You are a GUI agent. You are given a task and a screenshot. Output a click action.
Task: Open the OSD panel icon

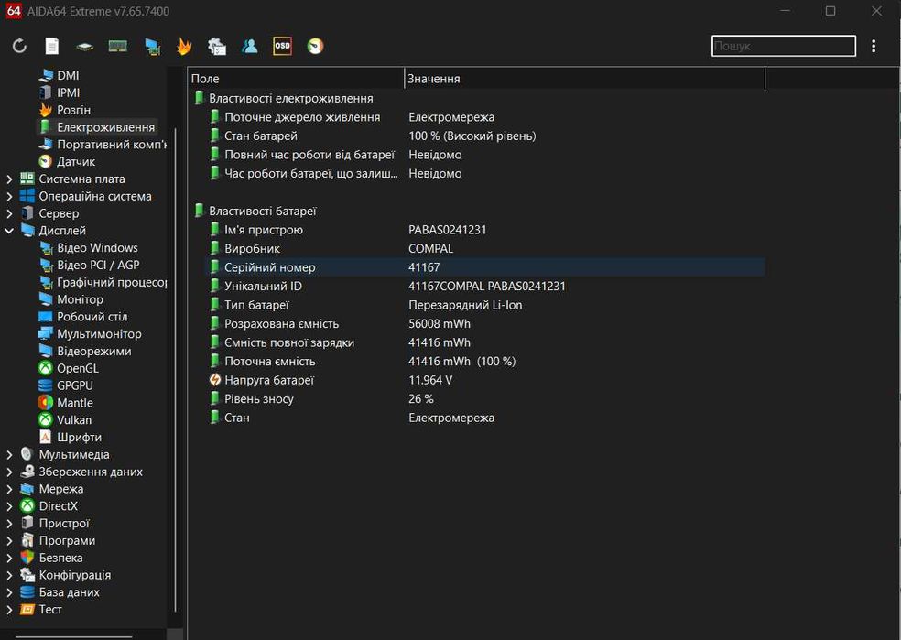(x=282, y=47)
